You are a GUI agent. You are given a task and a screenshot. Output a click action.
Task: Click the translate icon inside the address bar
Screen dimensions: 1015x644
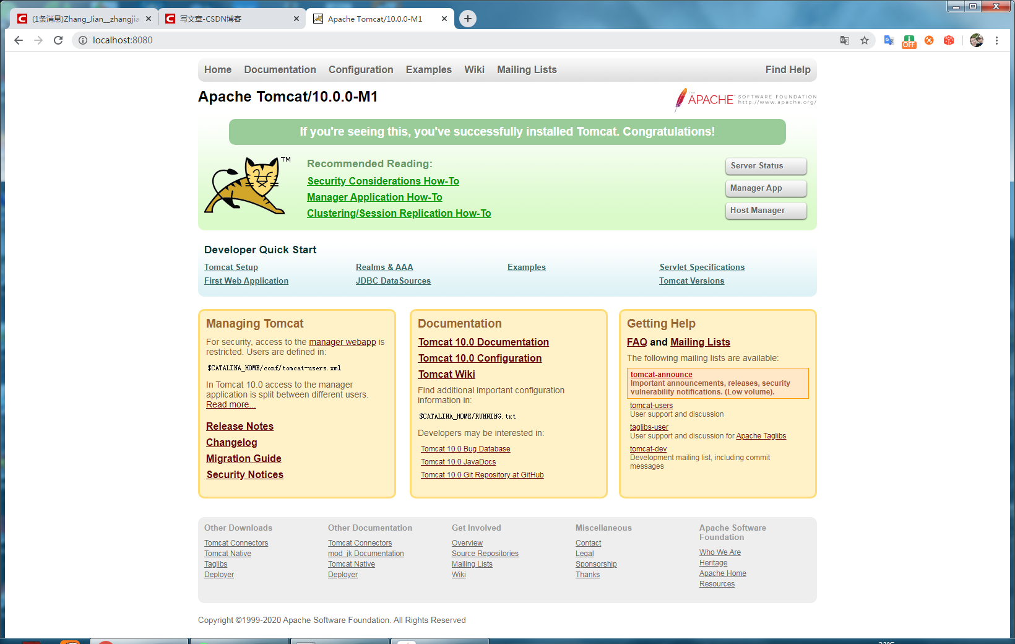(x=844, y=40)
